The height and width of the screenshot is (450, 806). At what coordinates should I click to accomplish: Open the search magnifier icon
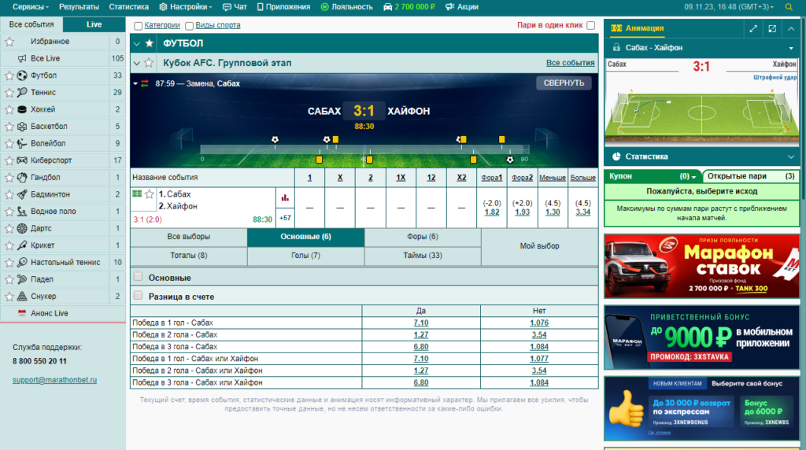[789, 7]
